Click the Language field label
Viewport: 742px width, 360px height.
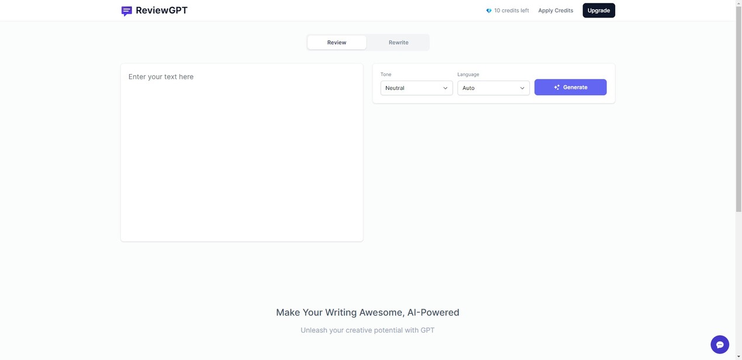click(x=468, y=75)
